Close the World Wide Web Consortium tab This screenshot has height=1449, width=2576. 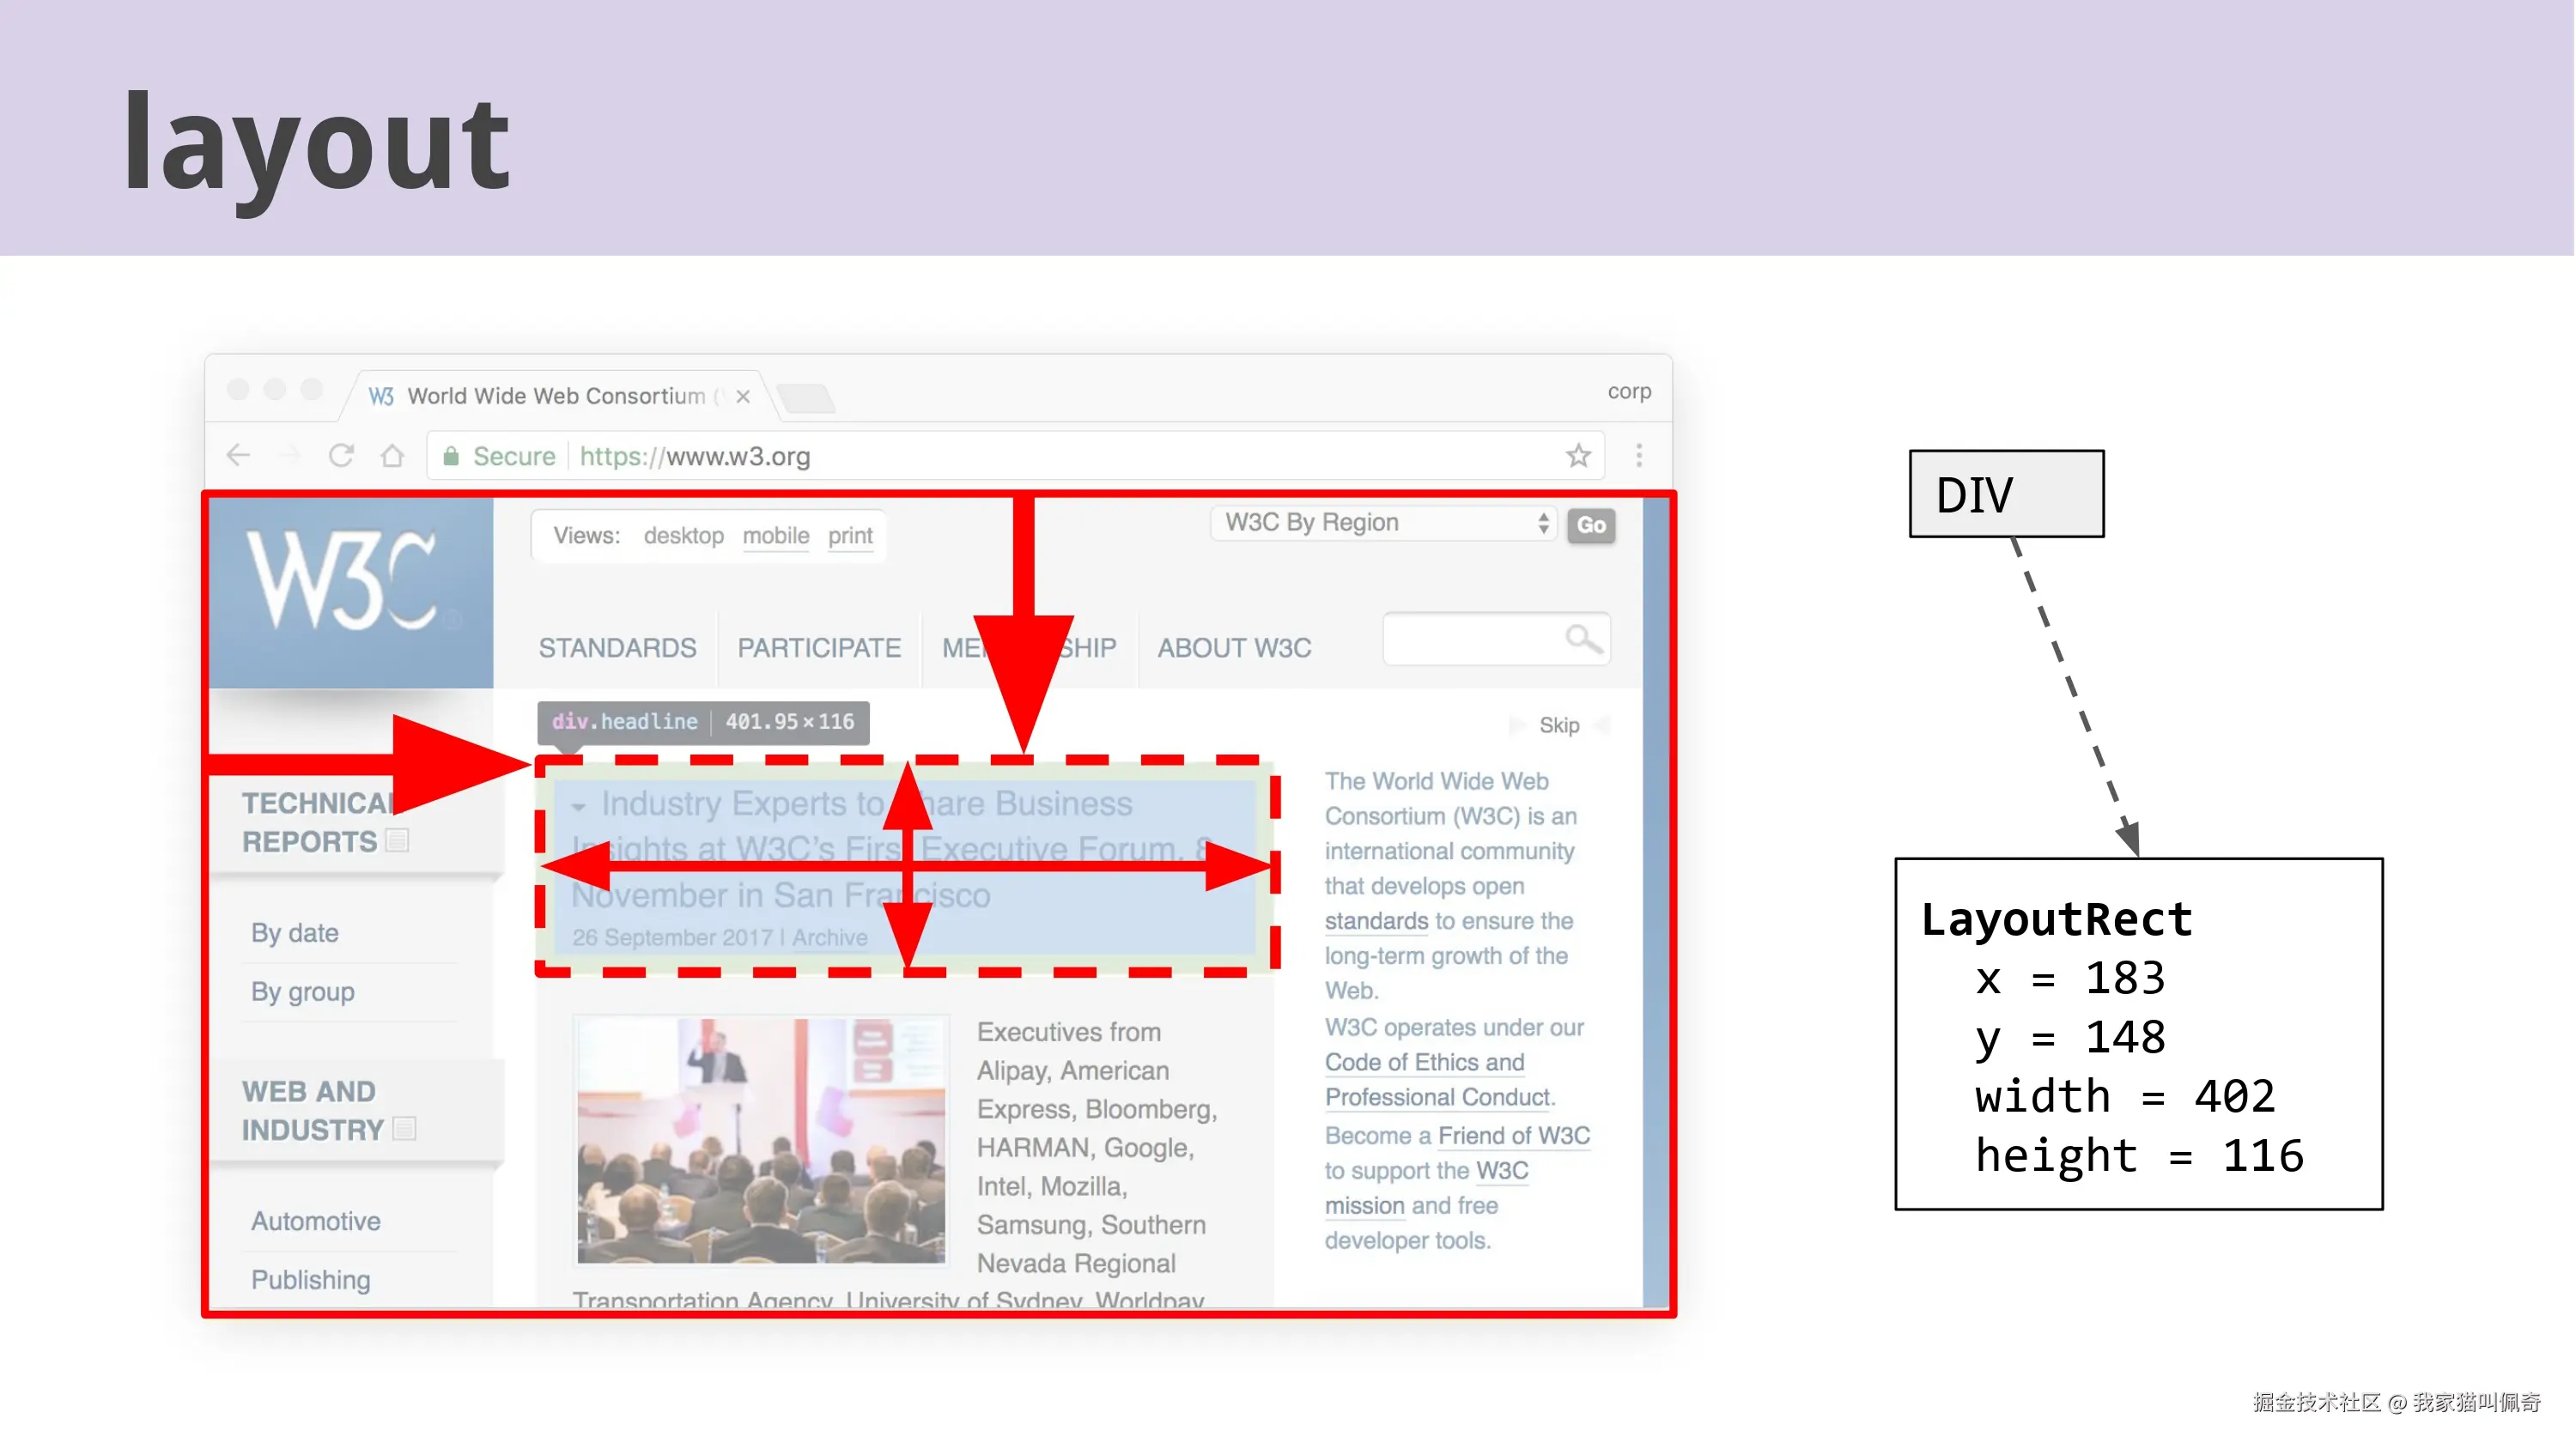pos(743,397)
